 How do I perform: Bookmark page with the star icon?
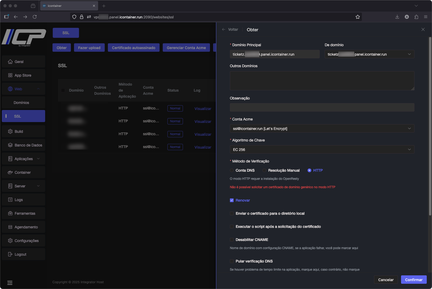[x=357, y=17]
